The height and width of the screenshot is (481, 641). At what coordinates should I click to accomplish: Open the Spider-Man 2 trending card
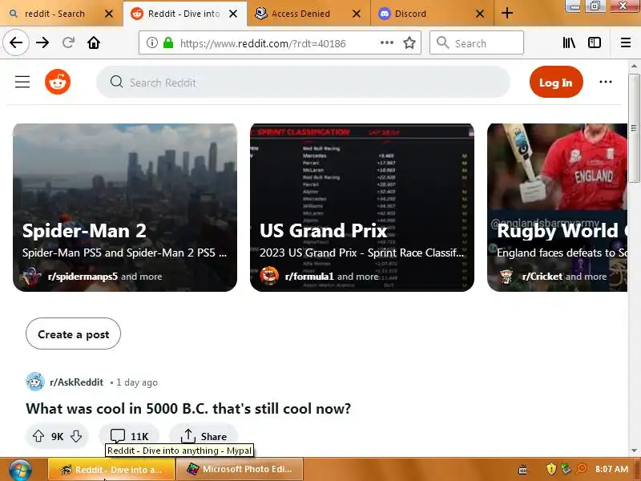pos(125,208)
